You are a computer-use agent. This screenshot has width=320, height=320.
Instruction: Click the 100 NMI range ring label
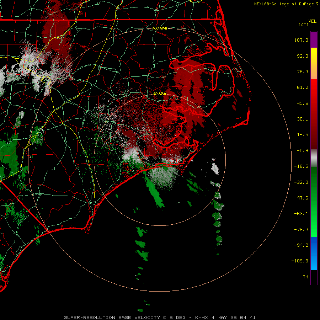click(160, 28)
